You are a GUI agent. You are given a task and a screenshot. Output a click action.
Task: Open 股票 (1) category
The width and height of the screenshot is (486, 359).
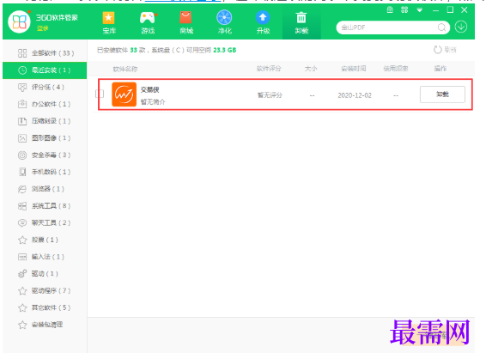coord(45,240)
